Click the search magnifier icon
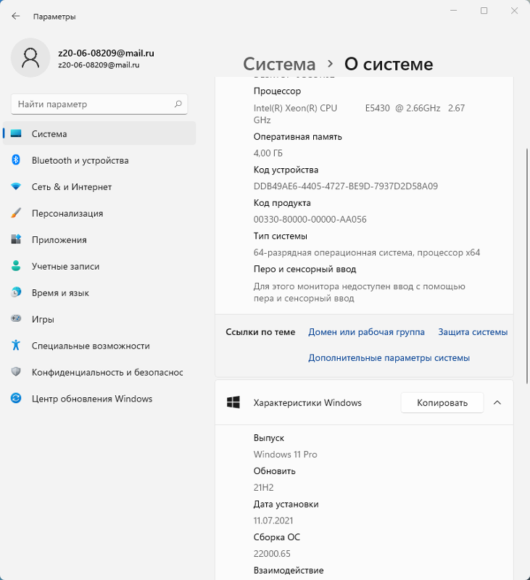Screen dimensions: 530x580 coord(178,104)
